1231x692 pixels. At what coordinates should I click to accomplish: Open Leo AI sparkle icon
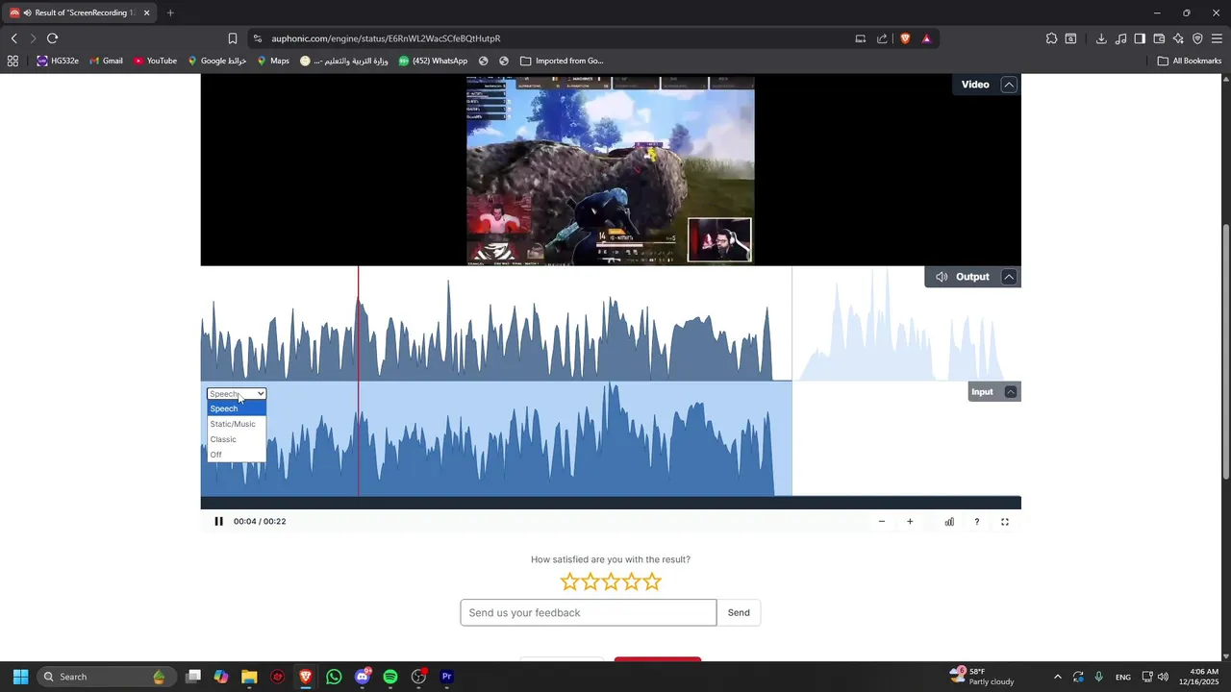tap(1178, 38)
